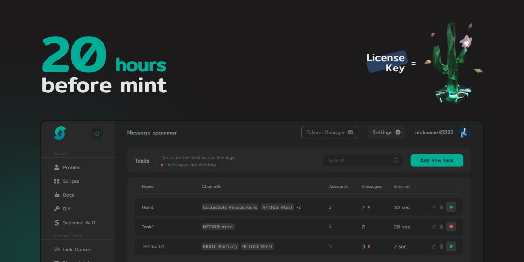Click the Messages column header
524x262 pixels.
click(x=372, y=186)
